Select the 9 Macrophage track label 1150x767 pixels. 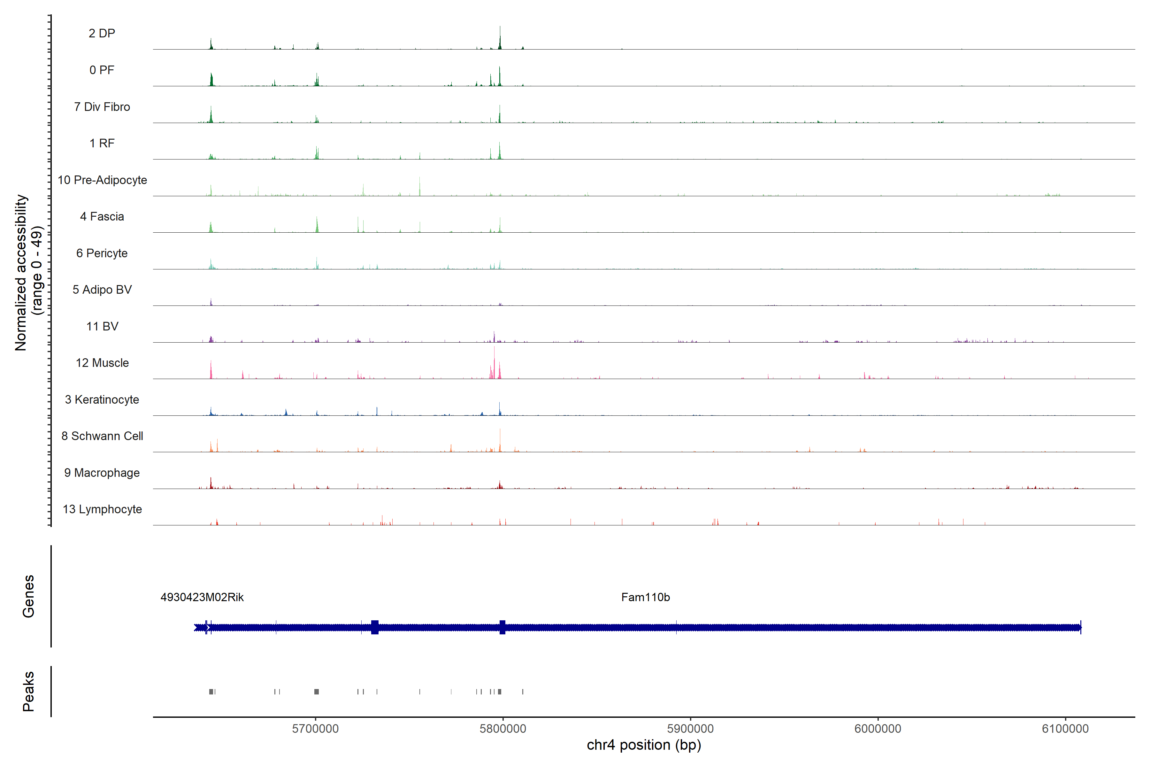(x=102, y=473)
